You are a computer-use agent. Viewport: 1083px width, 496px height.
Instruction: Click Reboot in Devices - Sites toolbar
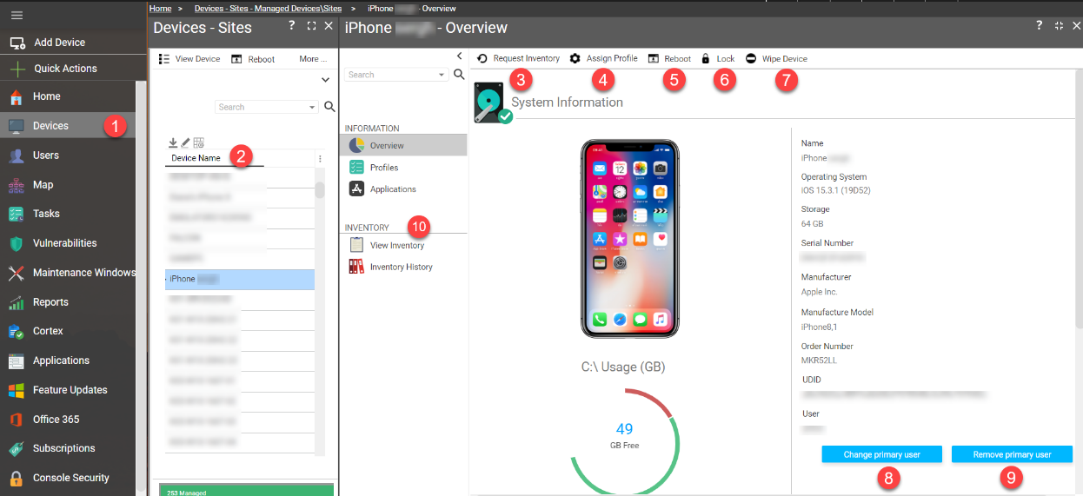(253, 59)
